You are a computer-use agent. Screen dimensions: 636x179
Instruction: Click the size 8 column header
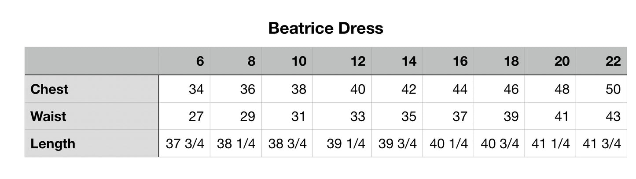point(251,61)
